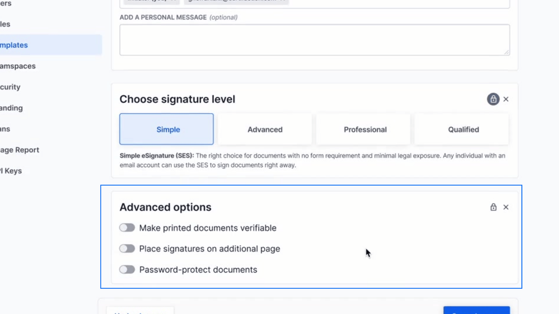Select the Qualified signature level
Viewport: 559px width, 314px height.
pyautogui.click(x=463, y=129)
